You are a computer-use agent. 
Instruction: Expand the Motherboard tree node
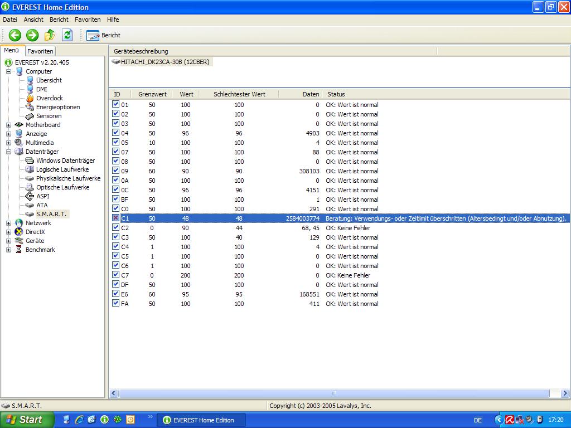click(9, 125)
